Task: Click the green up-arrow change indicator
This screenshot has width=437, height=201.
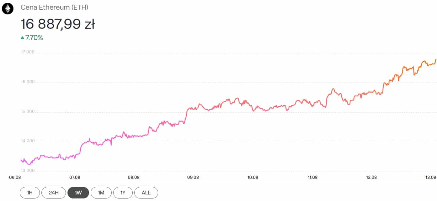Action: click(22, 38)
